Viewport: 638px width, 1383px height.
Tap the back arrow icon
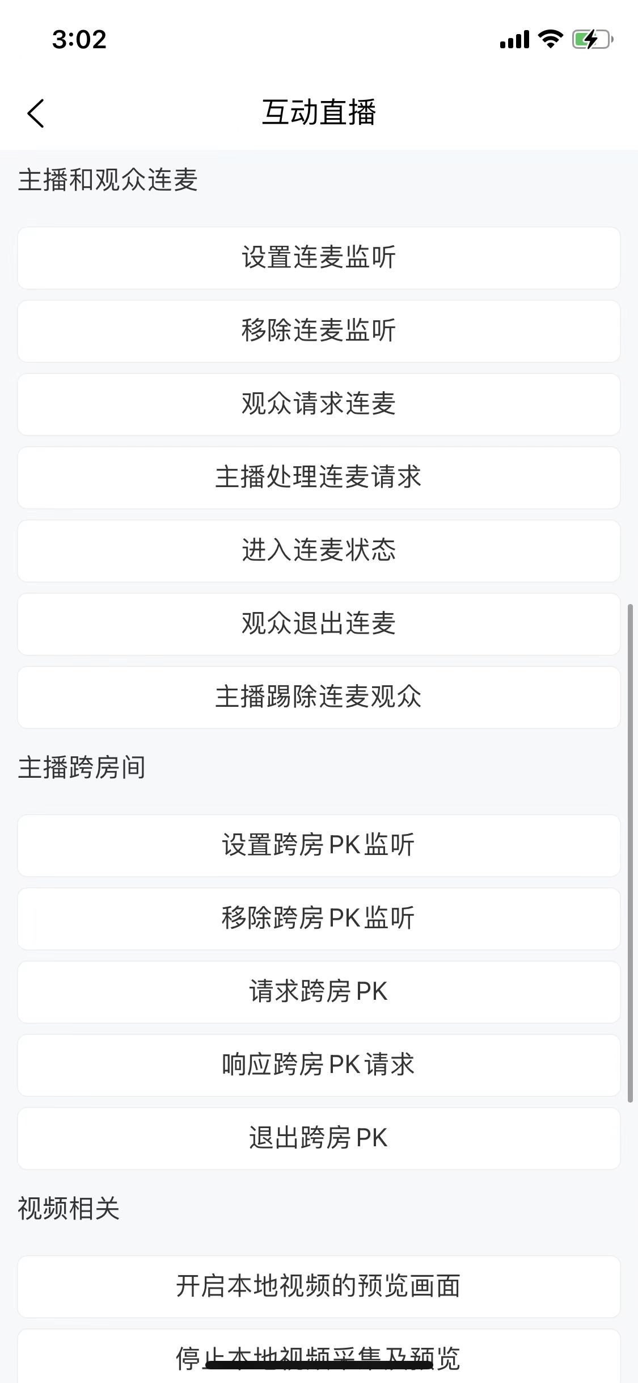[x=36, y=113]
